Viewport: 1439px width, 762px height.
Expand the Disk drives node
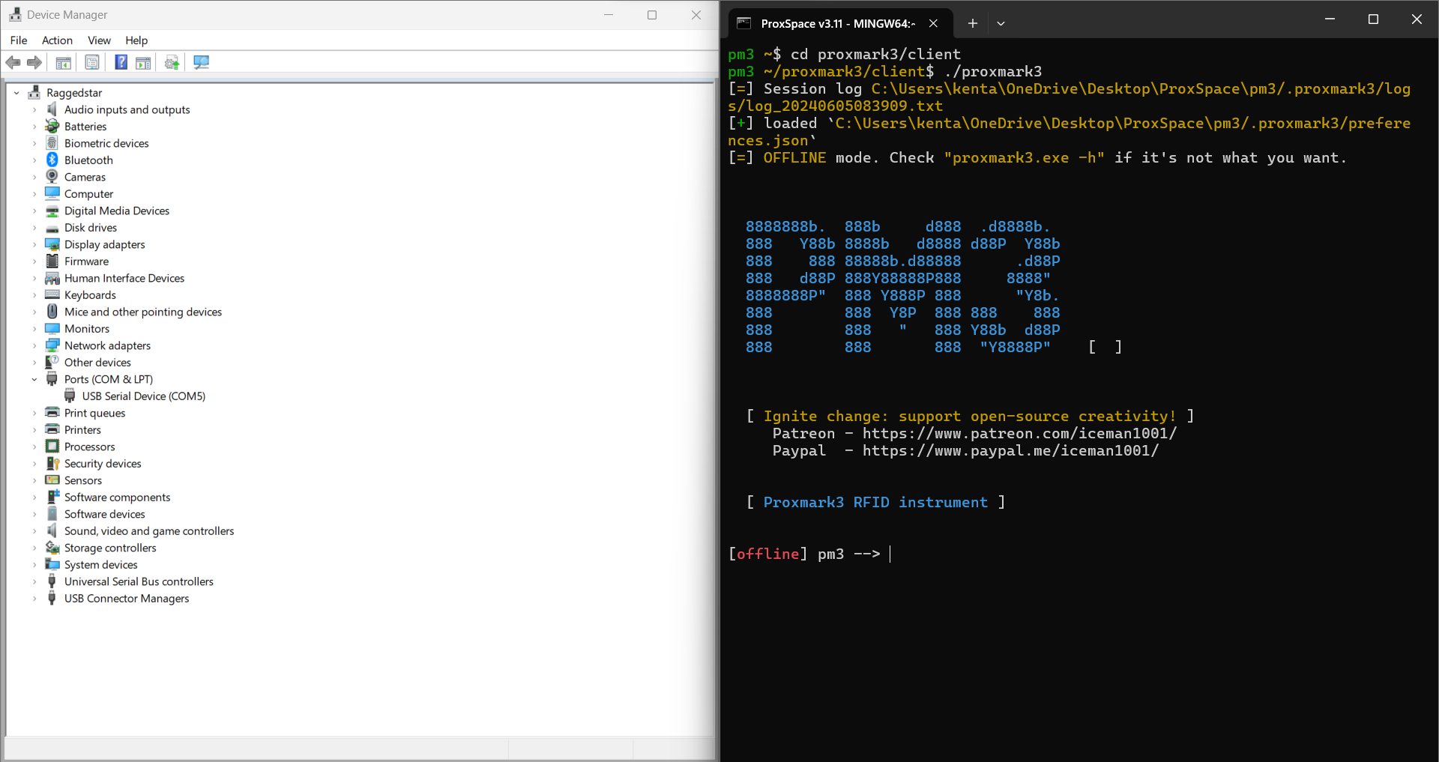(34, 228)
